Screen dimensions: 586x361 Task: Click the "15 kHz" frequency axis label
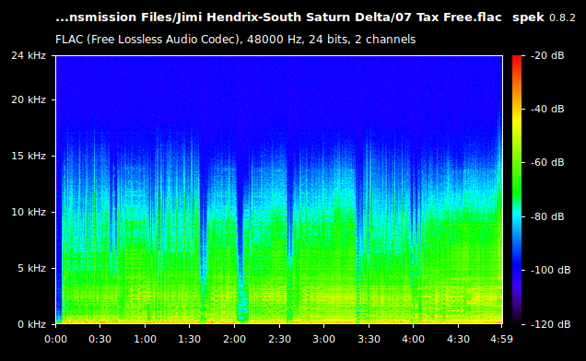[x=29, y=156]
